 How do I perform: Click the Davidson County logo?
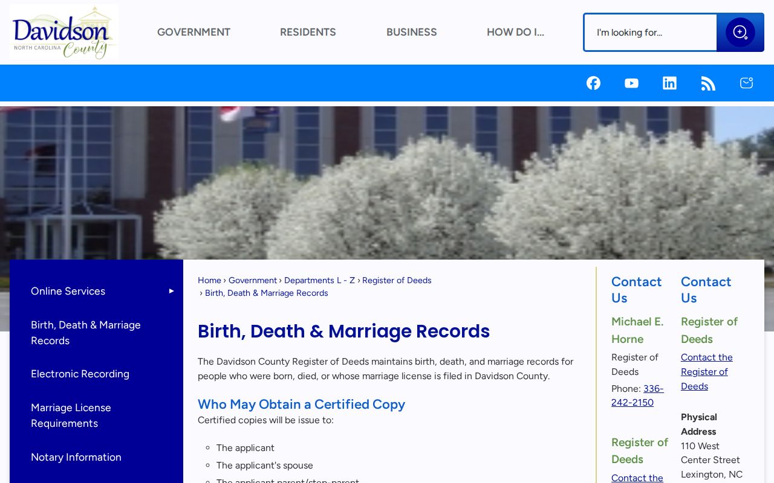(x=64, y=32)
